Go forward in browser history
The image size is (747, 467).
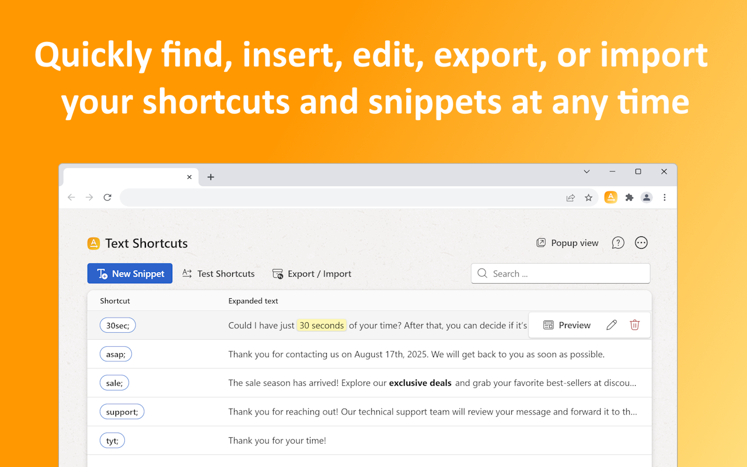click(x=89, y=197)
